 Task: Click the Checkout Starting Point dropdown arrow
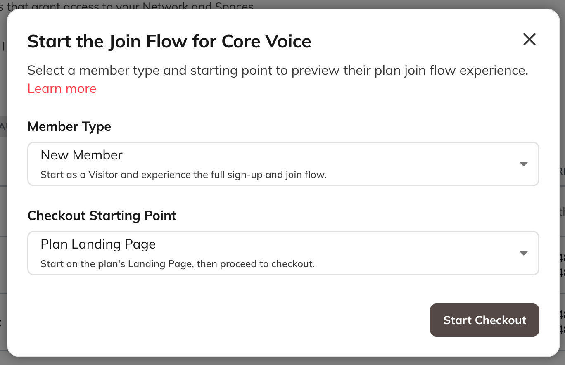coord(523,254)
